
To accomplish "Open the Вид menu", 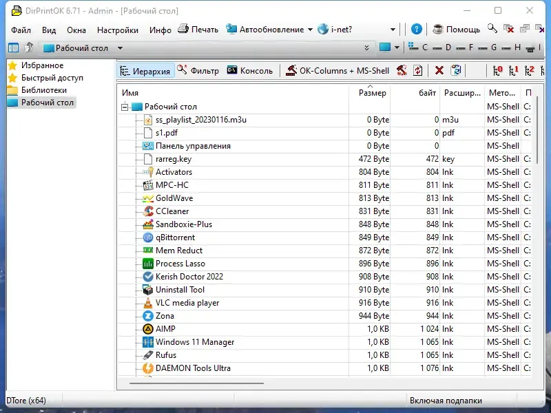I will [49, 30].
